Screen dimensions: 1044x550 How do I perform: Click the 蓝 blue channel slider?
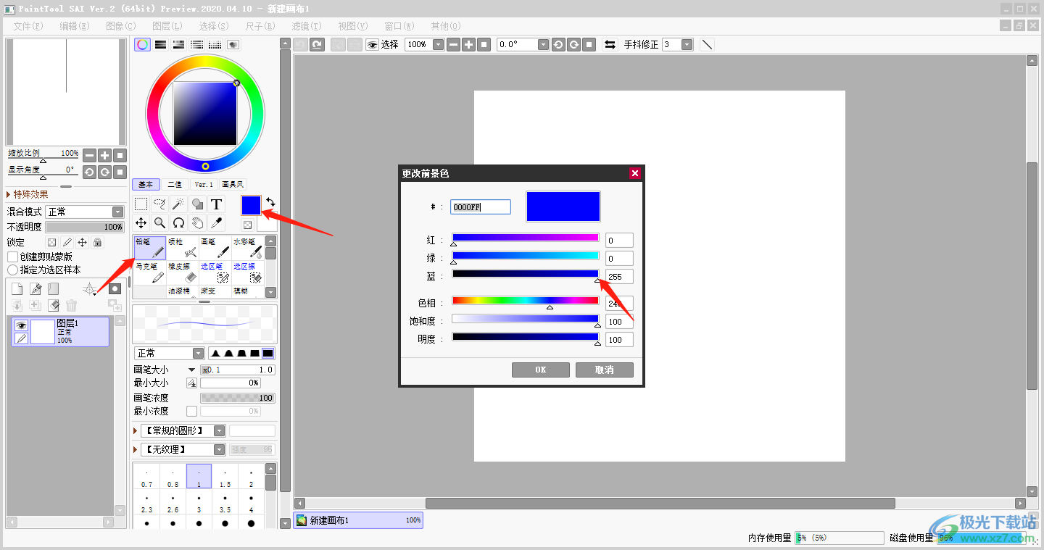pos(526,274)
